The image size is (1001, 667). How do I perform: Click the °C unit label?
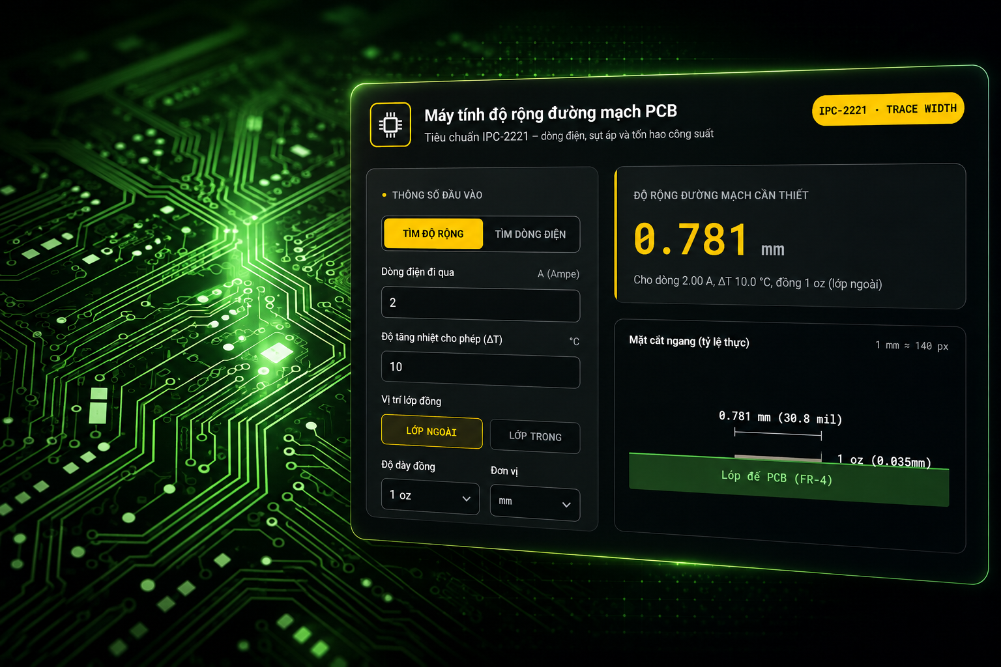click(x=574, y=341)
